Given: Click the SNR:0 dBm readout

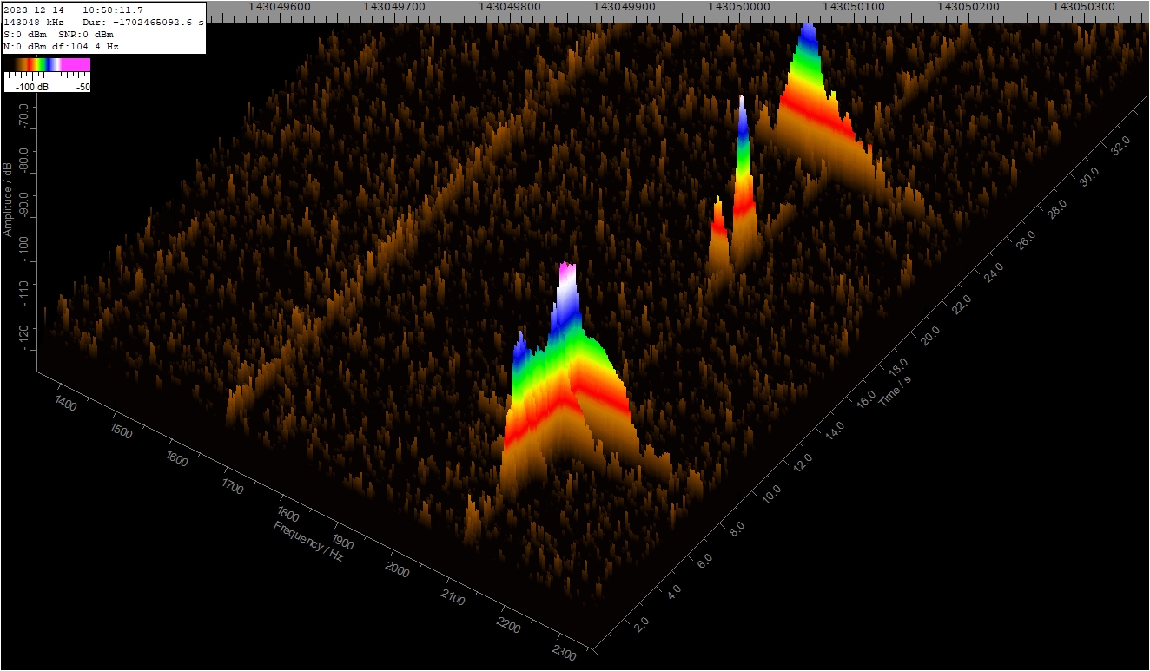Looking at the screenshot, I should click(x=86, y=34).
